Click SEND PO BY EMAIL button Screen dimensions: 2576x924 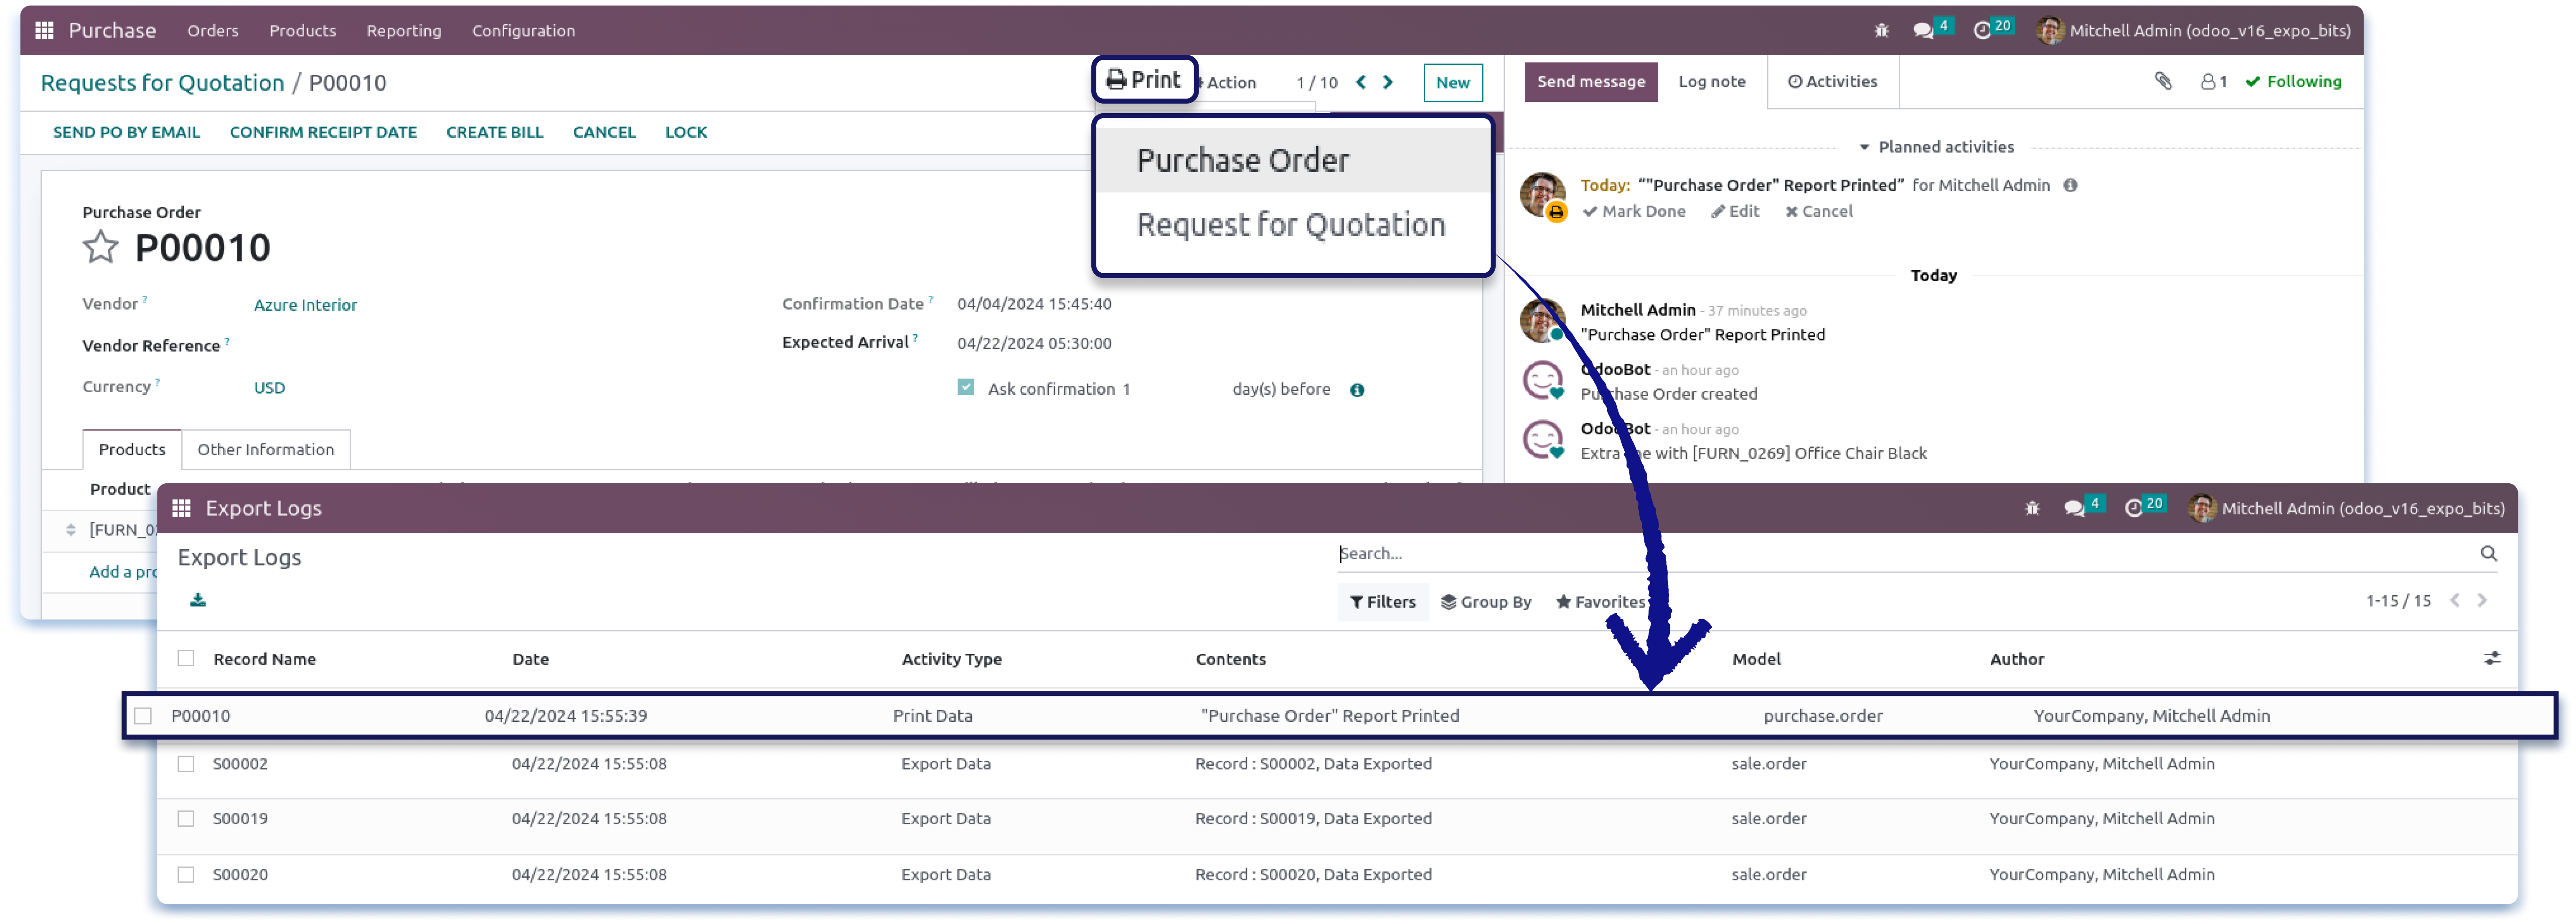(x=127, y=132)
